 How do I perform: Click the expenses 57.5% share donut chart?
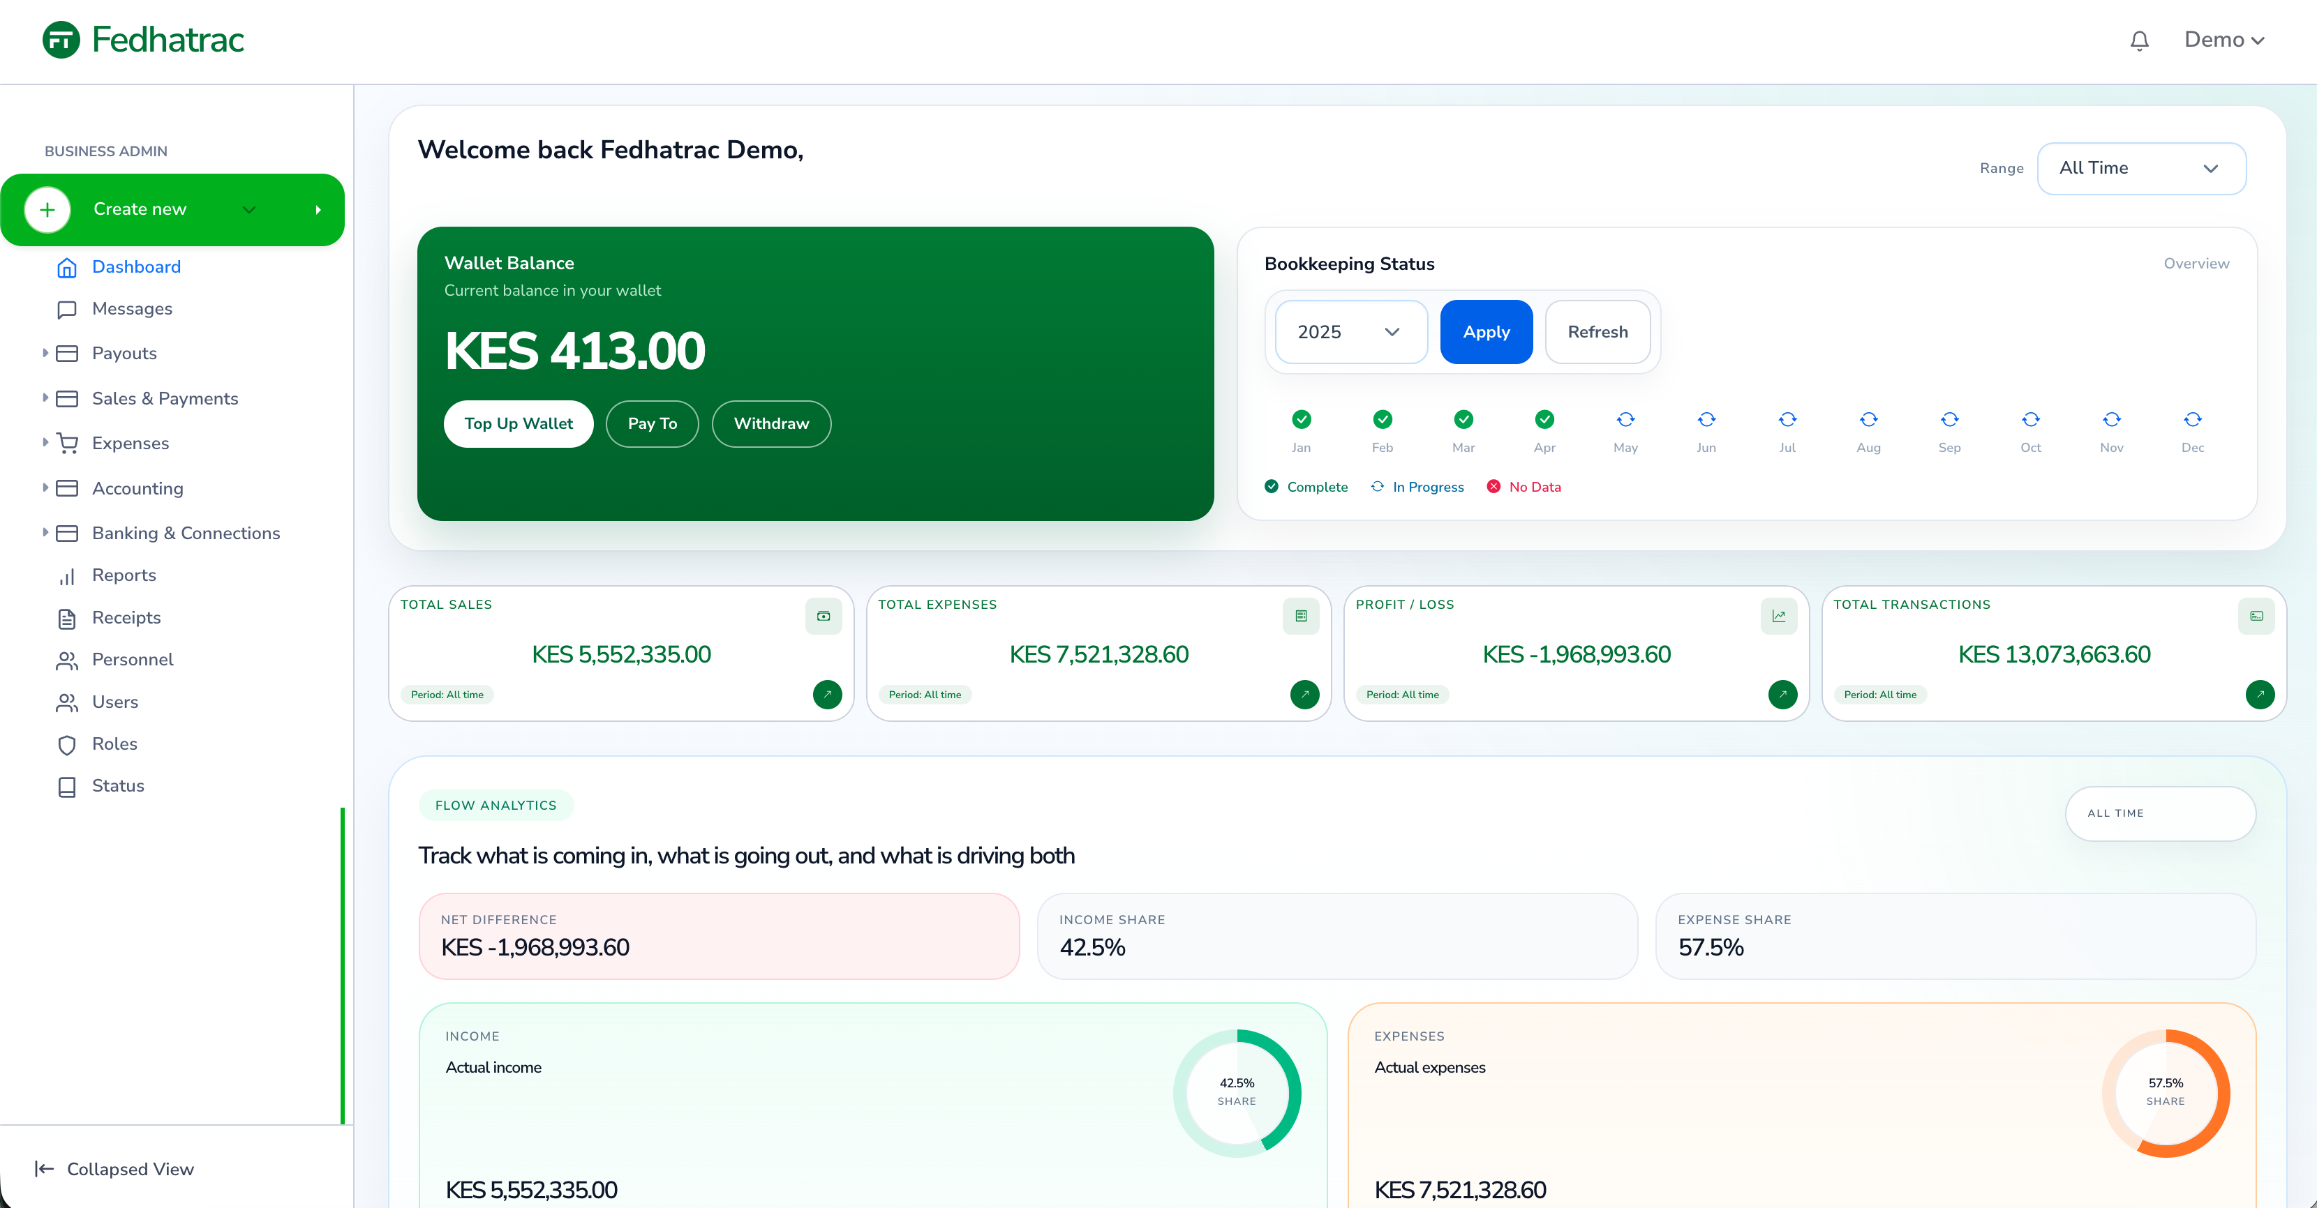[2165, 1093]
